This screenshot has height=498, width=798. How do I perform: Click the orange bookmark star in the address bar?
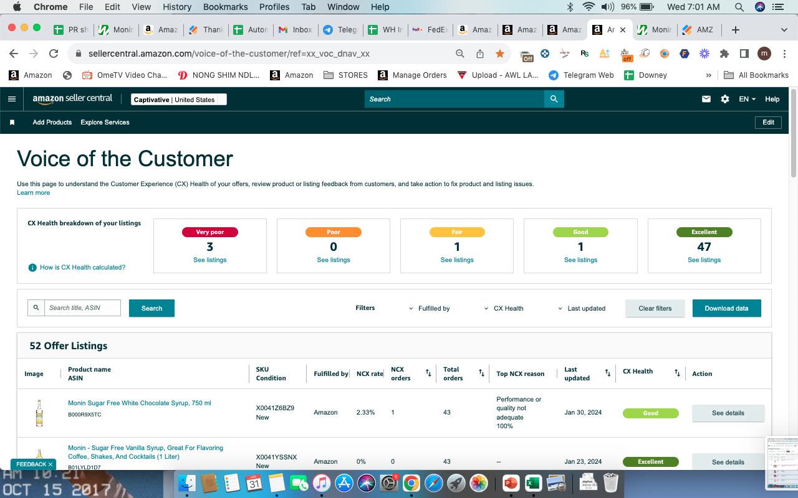click(x=500, y=54)
